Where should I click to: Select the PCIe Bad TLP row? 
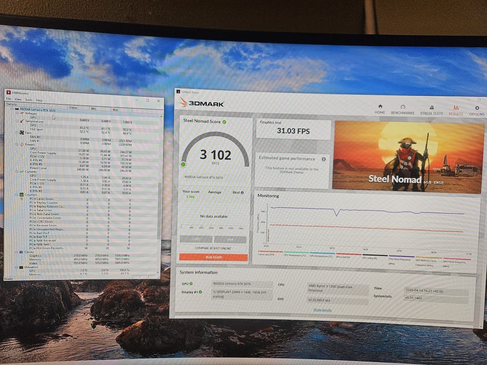[x=79, y=237]
